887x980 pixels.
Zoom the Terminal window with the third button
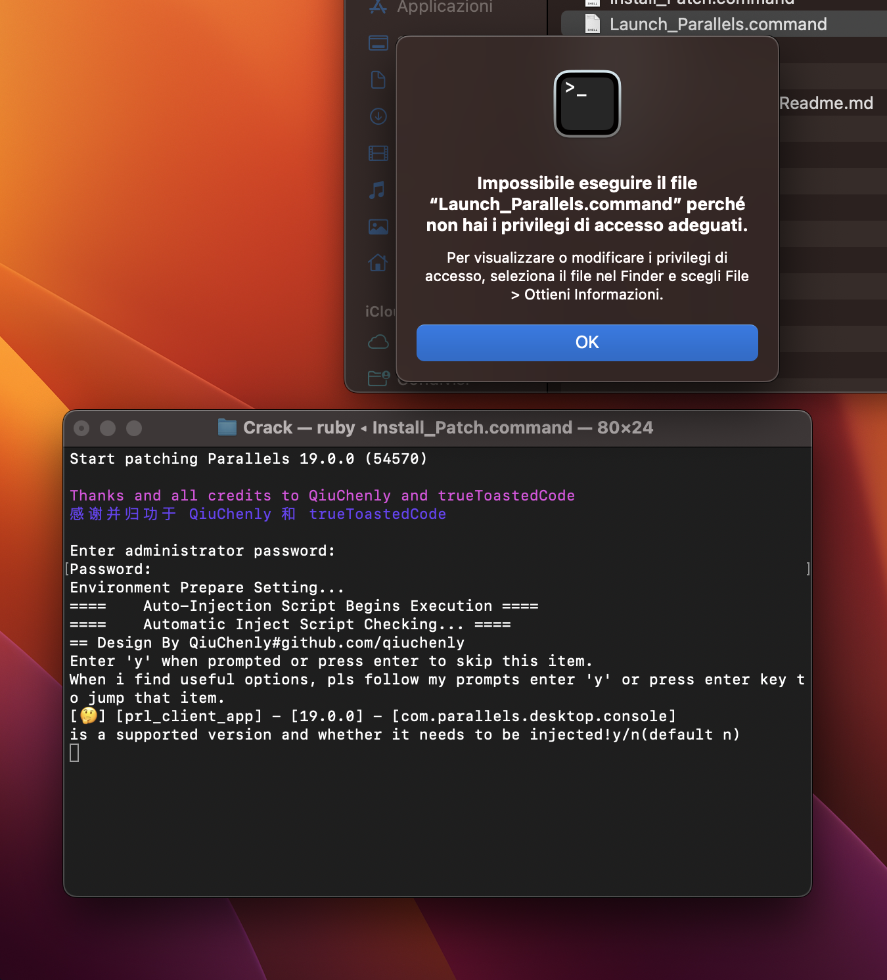[134, 428]
